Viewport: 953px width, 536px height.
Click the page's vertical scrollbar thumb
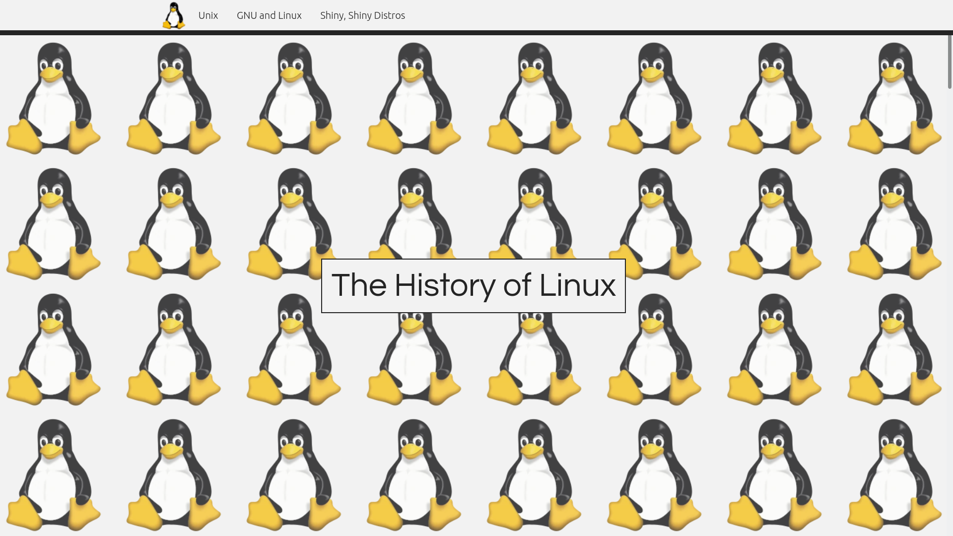coord(950,62)
